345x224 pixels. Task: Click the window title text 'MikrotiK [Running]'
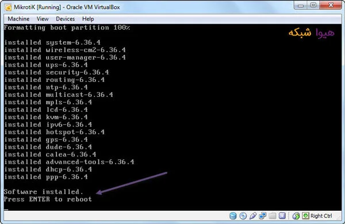37,7
